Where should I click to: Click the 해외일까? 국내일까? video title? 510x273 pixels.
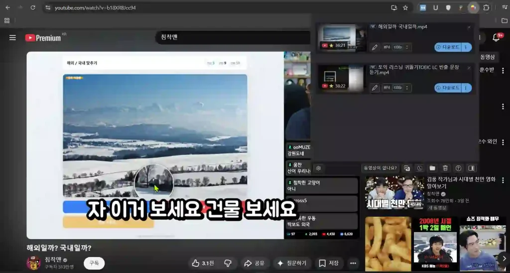[59, 248]
